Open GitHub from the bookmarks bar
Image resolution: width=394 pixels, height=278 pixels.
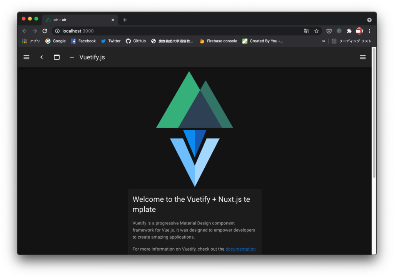[x=135, y=41]
